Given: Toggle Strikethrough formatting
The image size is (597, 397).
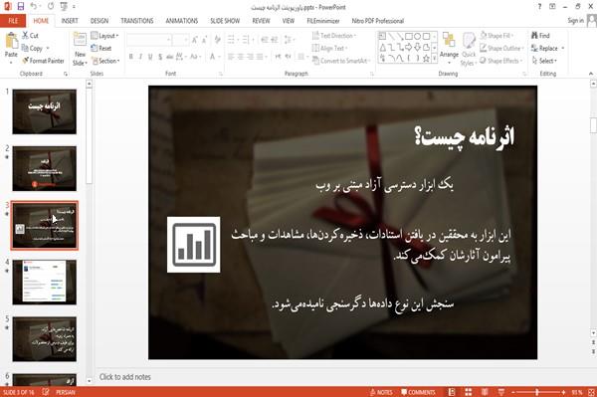Looking at the screenshot, I should [x=170, y=57].
